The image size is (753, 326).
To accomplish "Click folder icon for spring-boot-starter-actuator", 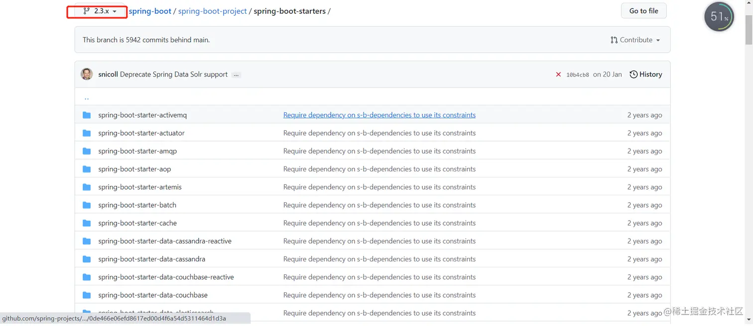I will [87, 133].
